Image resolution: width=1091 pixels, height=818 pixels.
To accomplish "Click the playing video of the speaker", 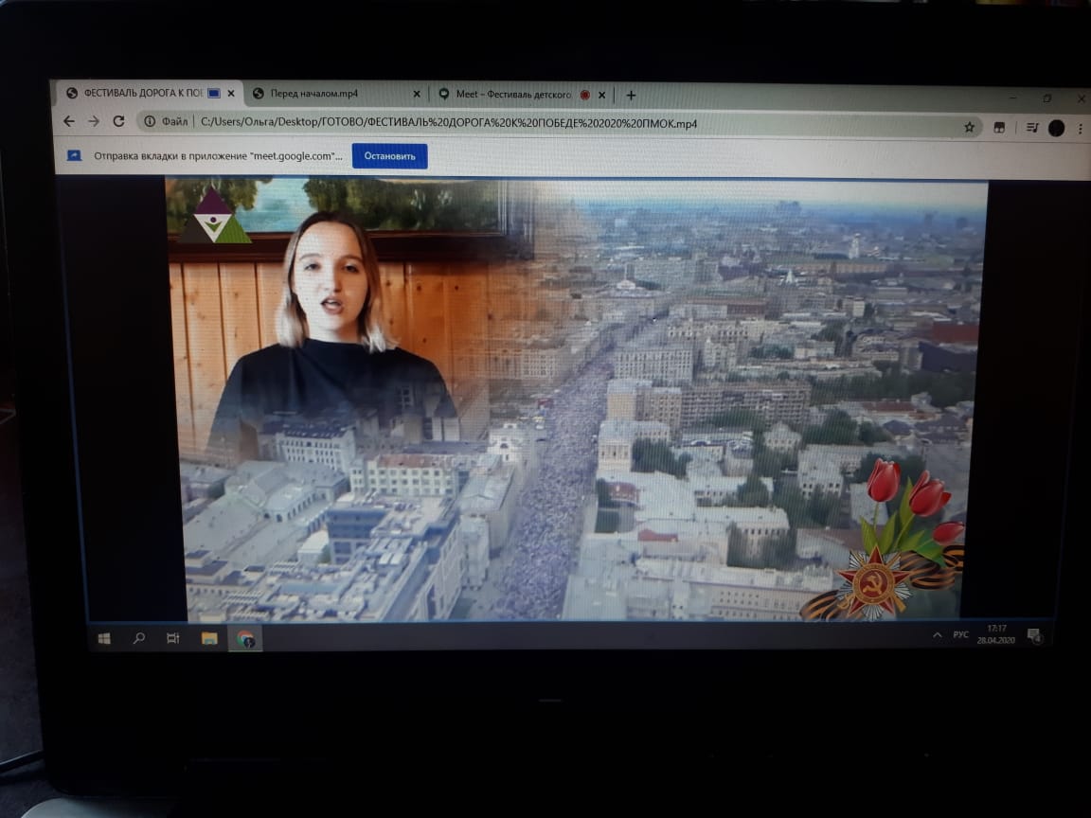I will point(576,399).
